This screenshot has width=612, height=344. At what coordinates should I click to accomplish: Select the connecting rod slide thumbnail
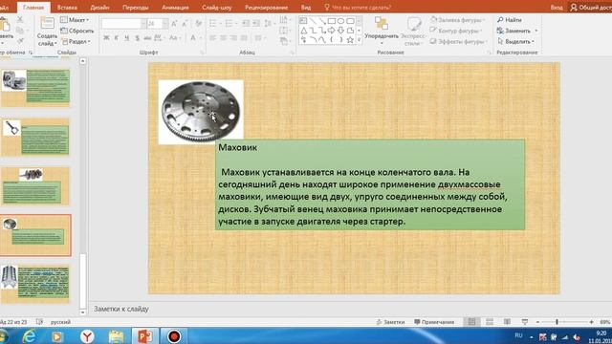point(35,138)
